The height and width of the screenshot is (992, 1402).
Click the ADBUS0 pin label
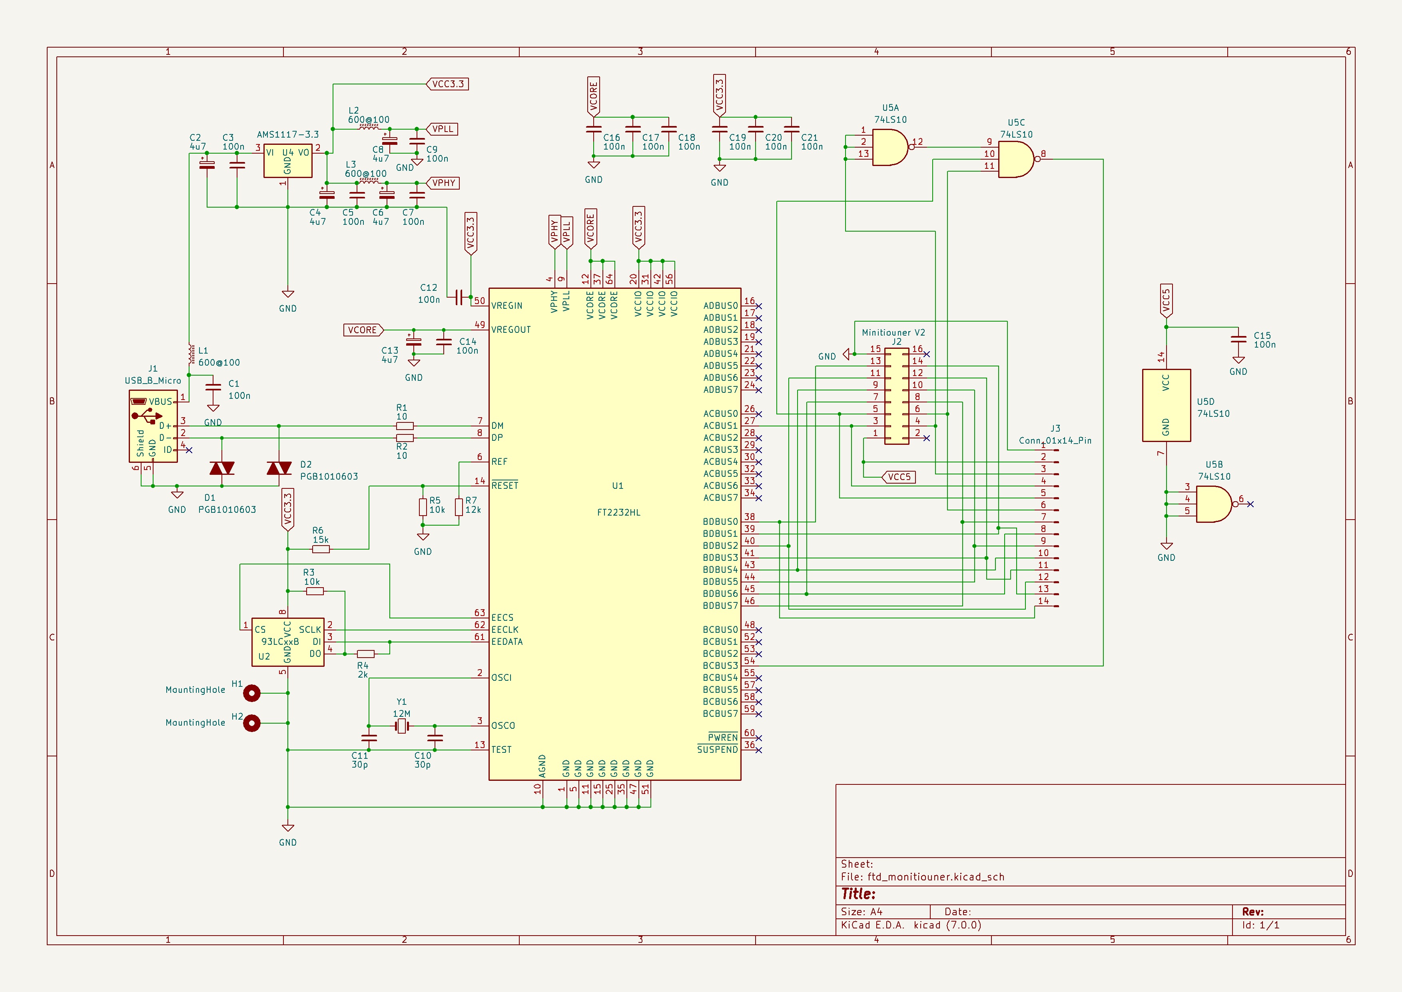pyautogui.click(x=720, y=306)
